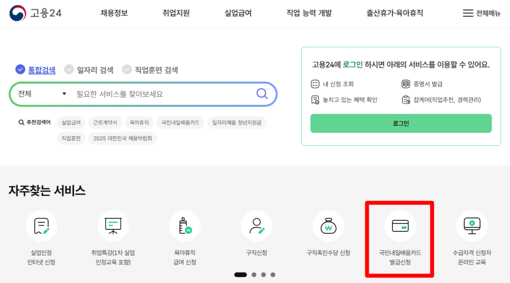Image resolution: width=510 pixels, height=283 pixels.
Task: Open the 전체메뉴 hamburger menu
Action: [x=482, y=13]
